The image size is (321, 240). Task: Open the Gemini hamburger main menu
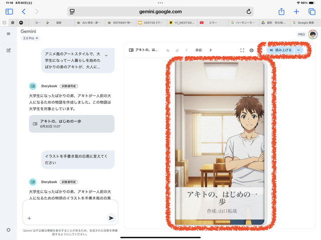[9, 33]
